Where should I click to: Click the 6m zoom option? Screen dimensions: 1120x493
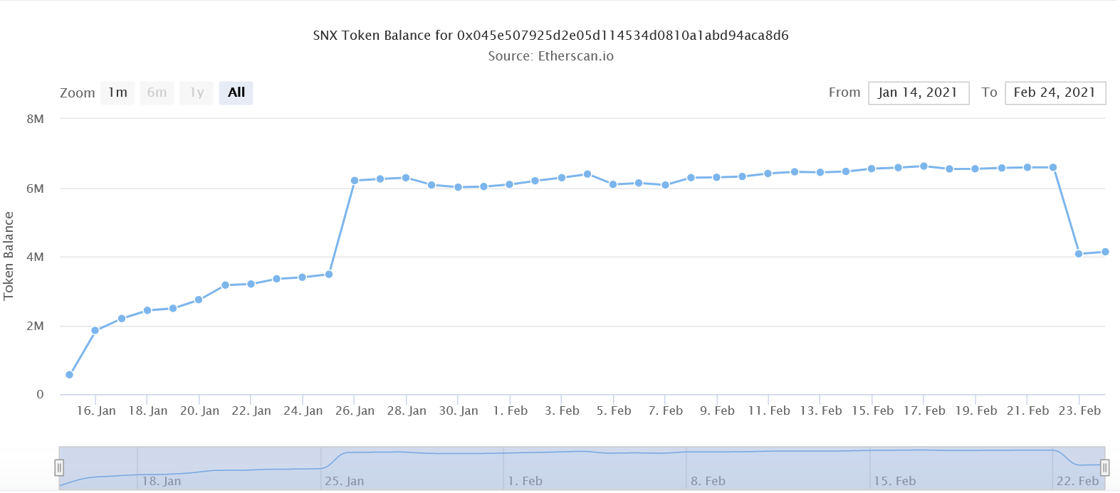tap(157, 92)
